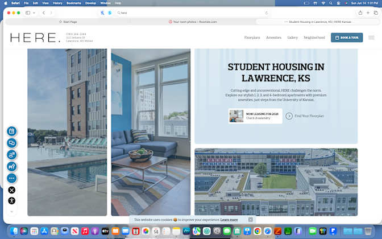Show the tab overview icon
The image size is (382, 239).
click(376, 13)
